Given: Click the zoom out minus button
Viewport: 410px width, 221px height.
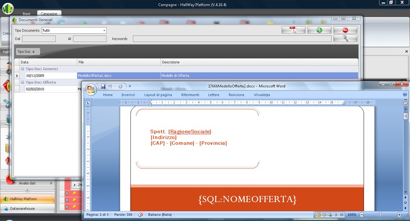Looking at the screenshot, I should pyautogui.click(x=362, y=215).
